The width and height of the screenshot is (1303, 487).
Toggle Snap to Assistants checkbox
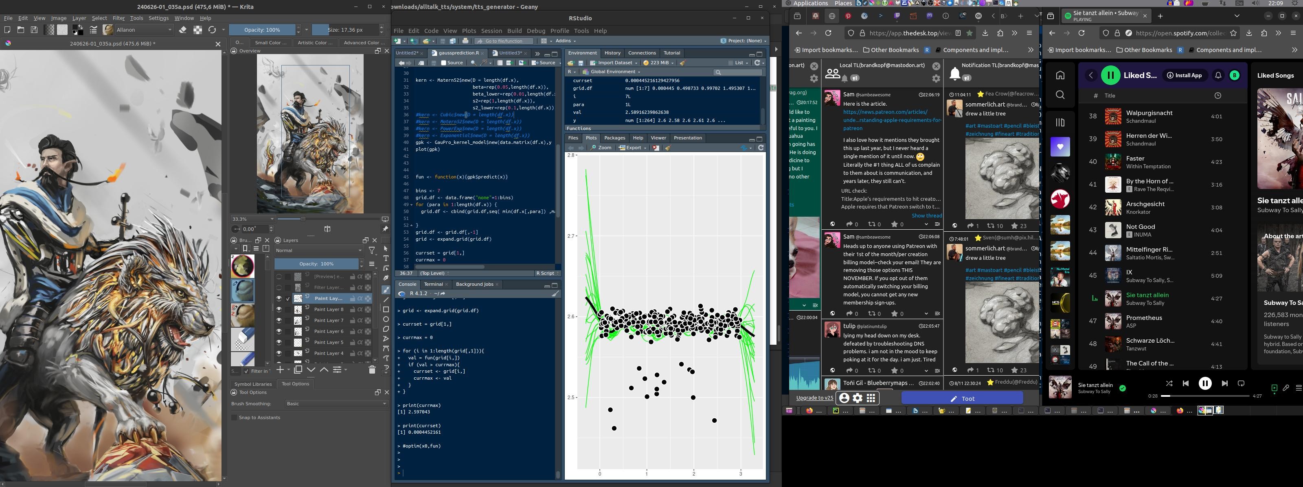pyautogui.click(x=234, y=418)
